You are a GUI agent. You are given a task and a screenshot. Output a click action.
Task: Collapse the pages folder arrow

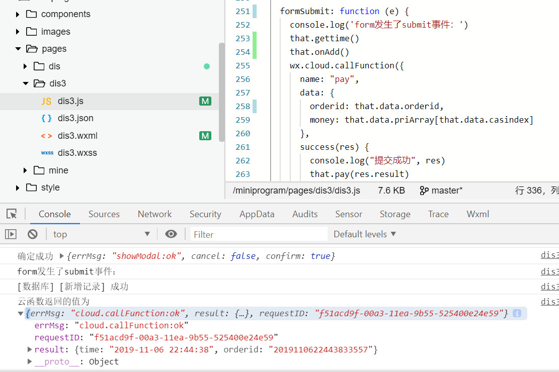coord(18,49)
